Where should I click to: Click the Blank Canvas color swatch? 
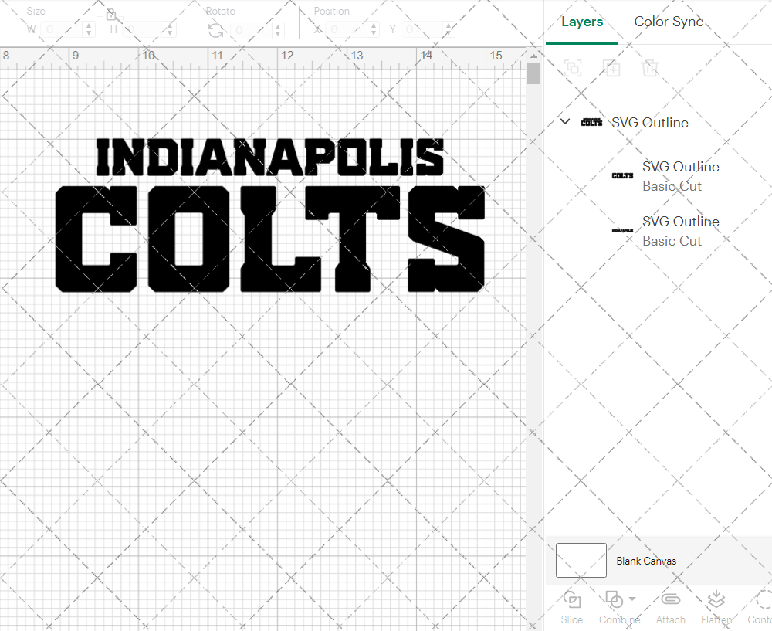[581, 561]
